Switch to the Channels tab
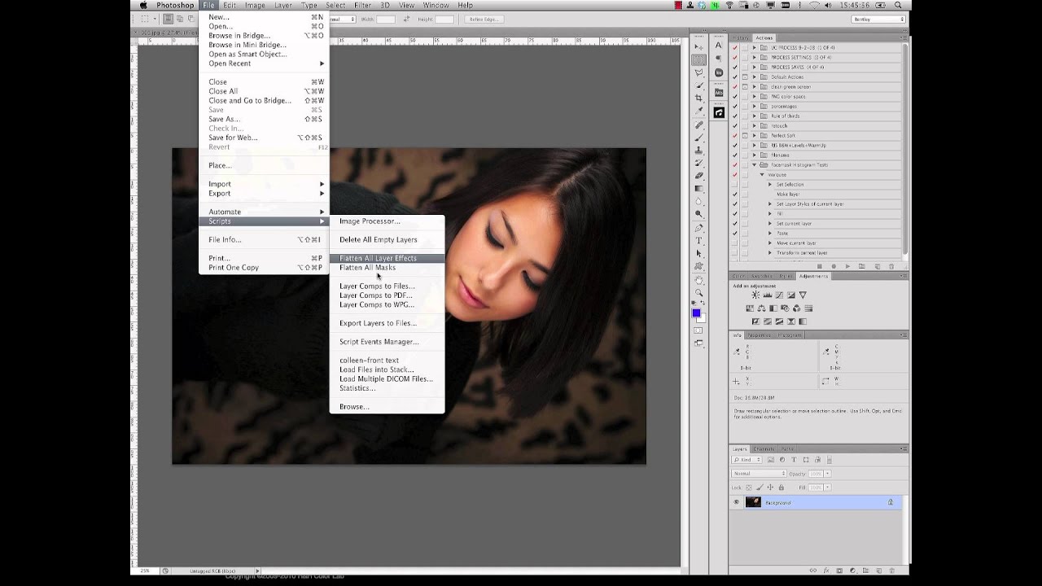Viewport: 1042px width, 586px height. pos(764,449)
